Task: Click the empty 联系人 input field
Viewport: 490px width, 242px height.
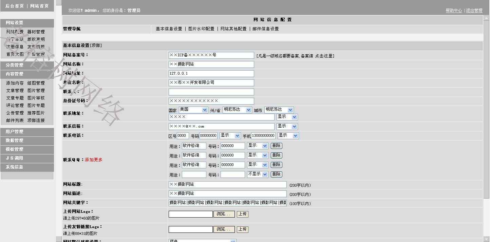Action: 211,92
